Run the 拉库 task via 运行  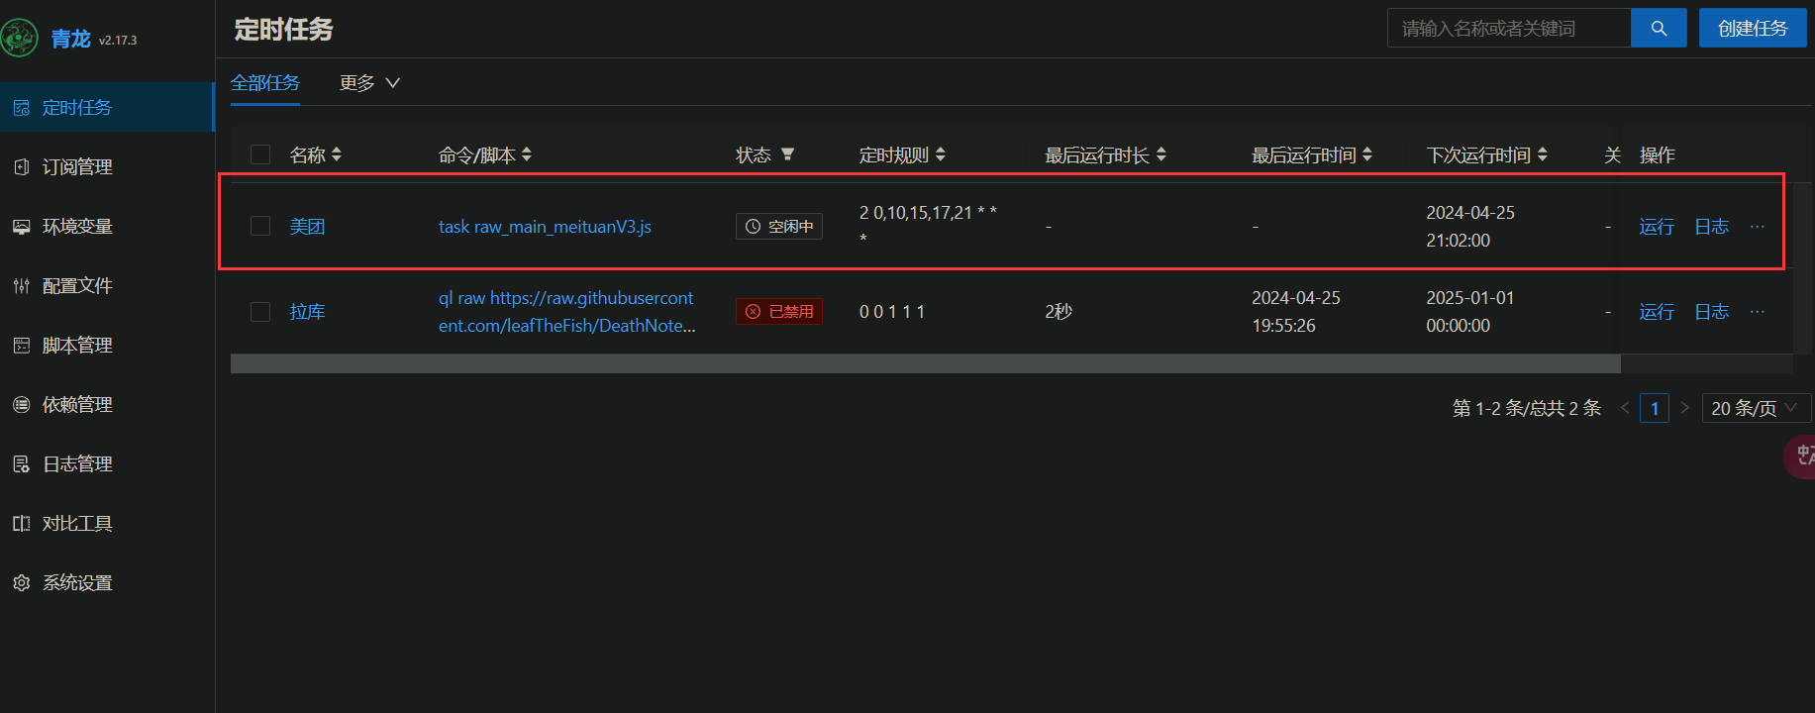tap(1657, 312)
